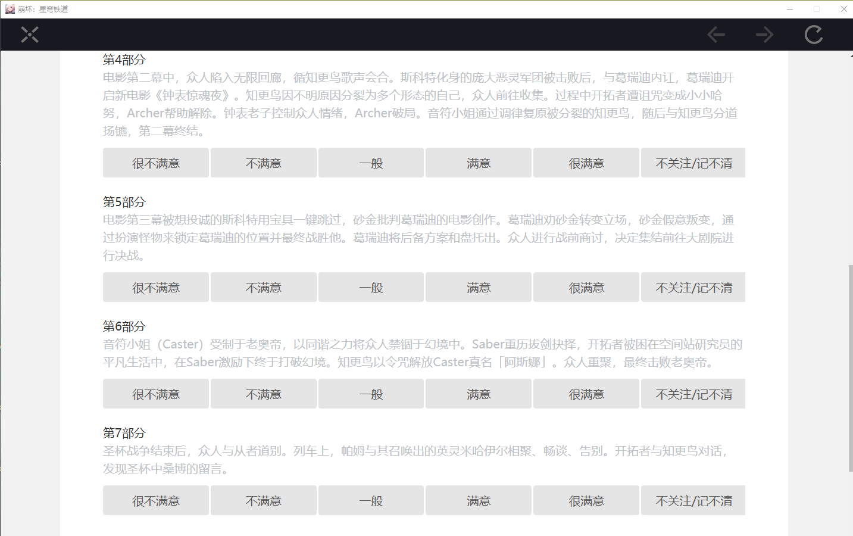Rate Part 4 as 很不满意

[x=156, y=163]
